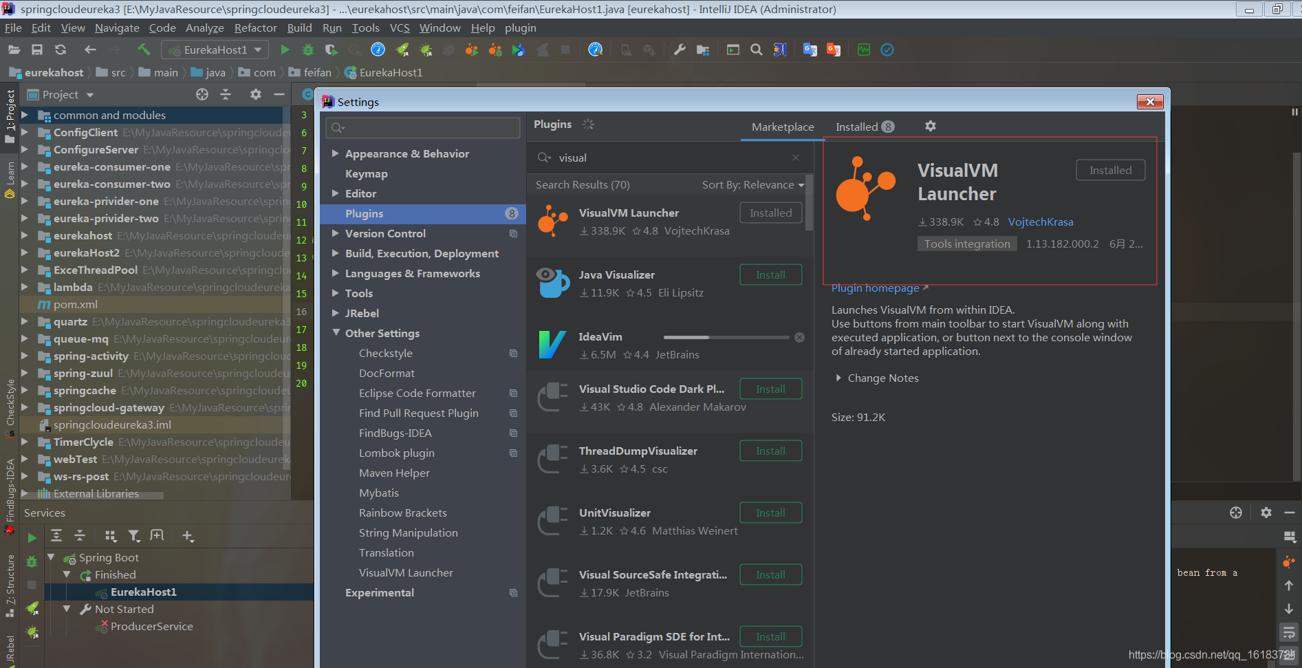The image size is (1302, 668).
Task: Start VisualVM with orange run icon
Action: click(471, 50)
